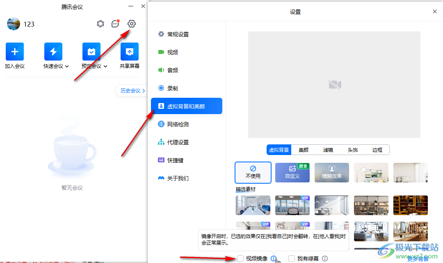Select the VIP city-view office chair background
Viewport: 443px width, 263px height.
pyautogui.click(x=292, y=205)
